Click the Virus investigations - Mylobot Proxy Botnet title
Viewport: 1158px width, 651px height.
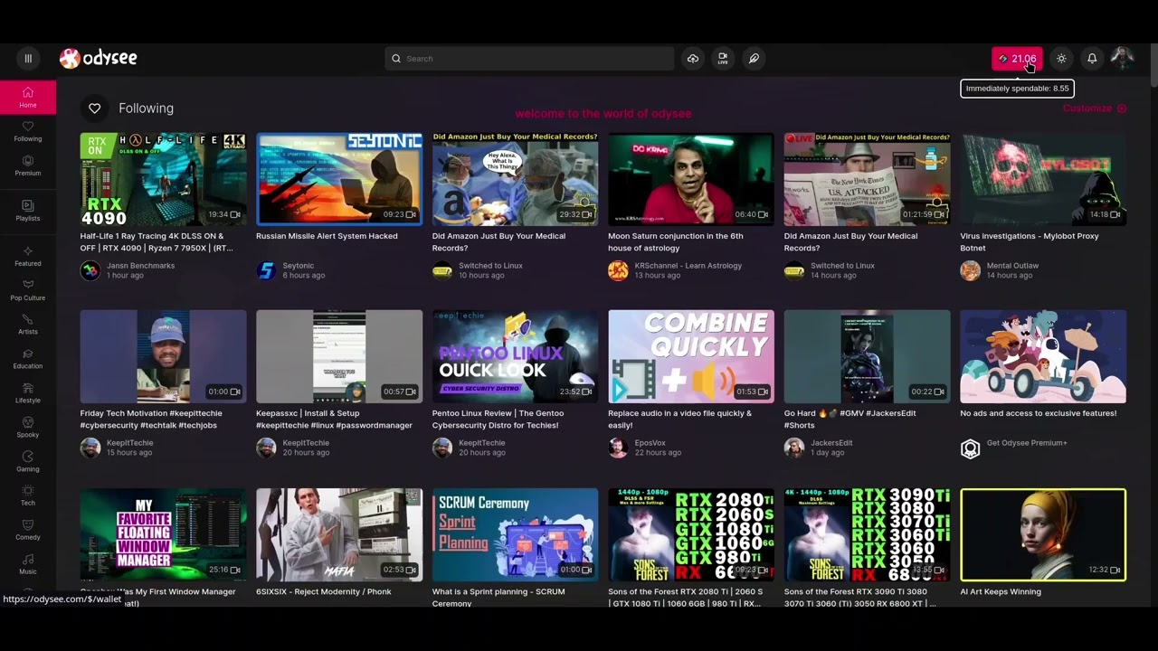tap(1029, 241)
